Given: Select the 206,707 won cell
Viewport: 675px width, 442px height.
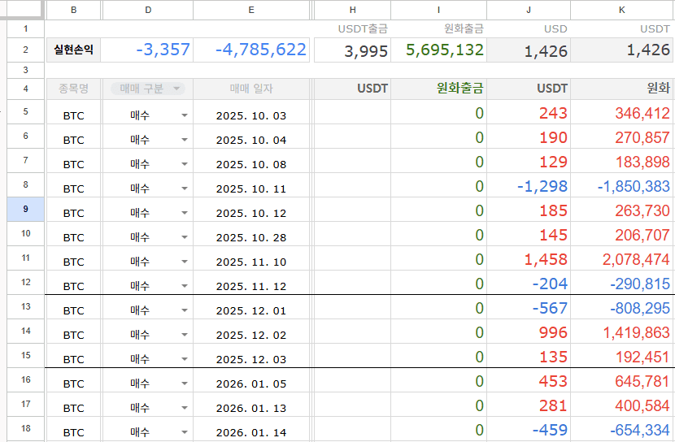Looking at the screenshot, I should 622,234.
